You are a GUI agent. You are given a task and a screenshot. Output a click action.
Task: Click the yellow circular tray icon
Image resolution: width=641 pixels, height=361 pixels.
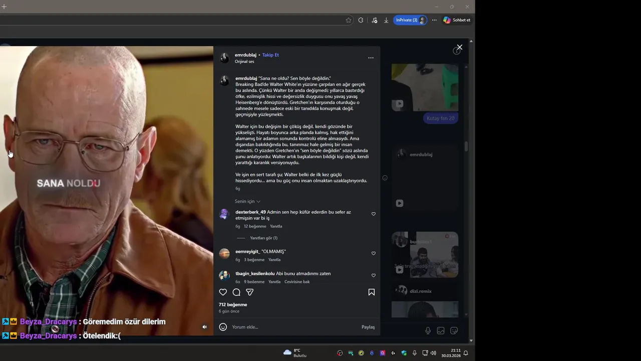click(x=361, y=353)
